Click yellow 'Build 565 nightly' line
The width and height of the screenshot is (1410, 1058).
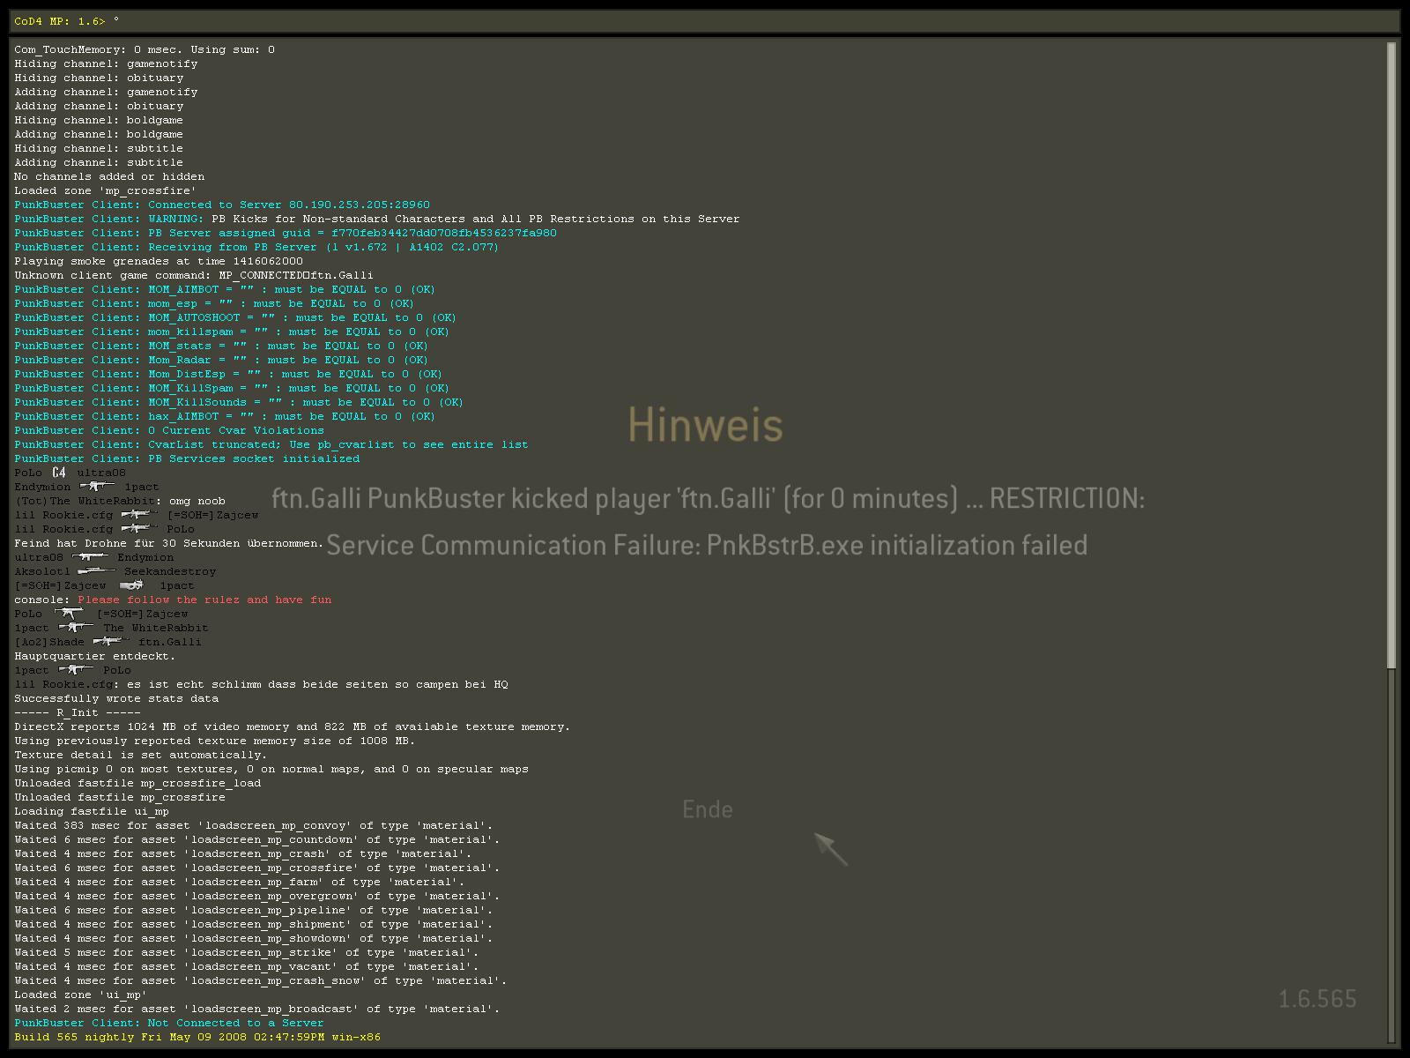click(x=197, y=1037)
